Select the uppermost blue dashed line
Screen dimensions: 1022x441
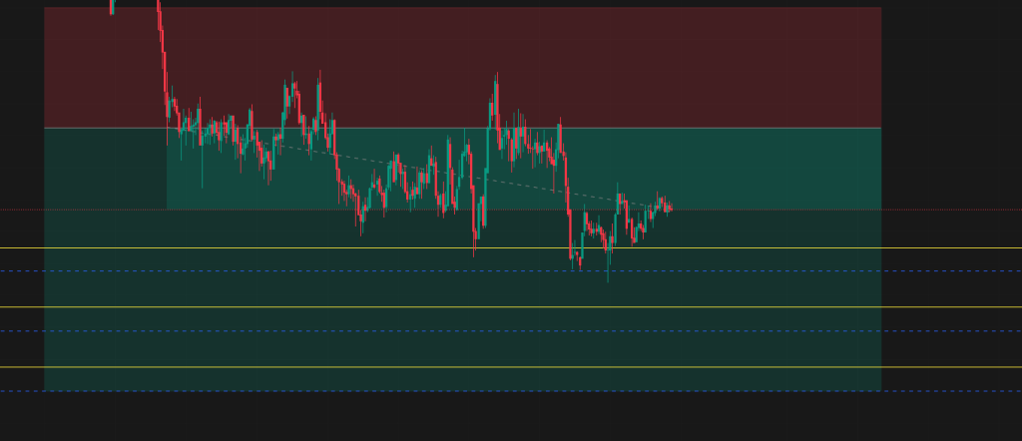(511, 271)
